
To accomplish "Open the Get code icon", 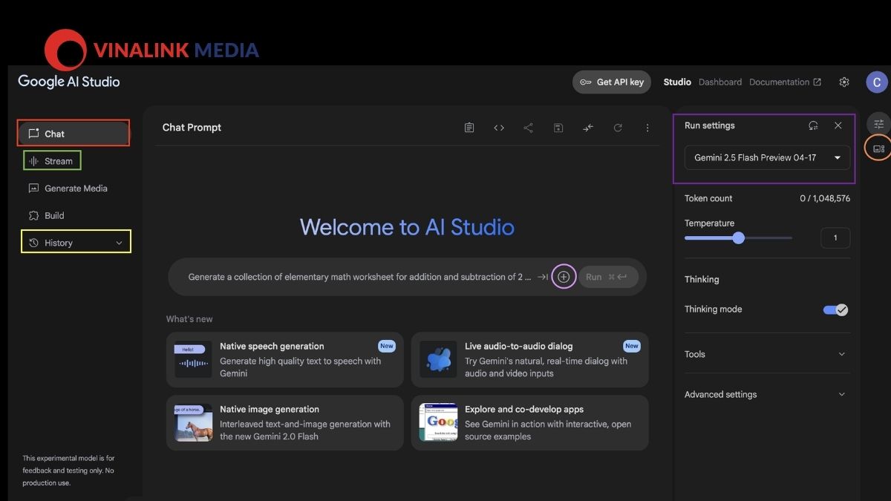I will tap(499, 128).
